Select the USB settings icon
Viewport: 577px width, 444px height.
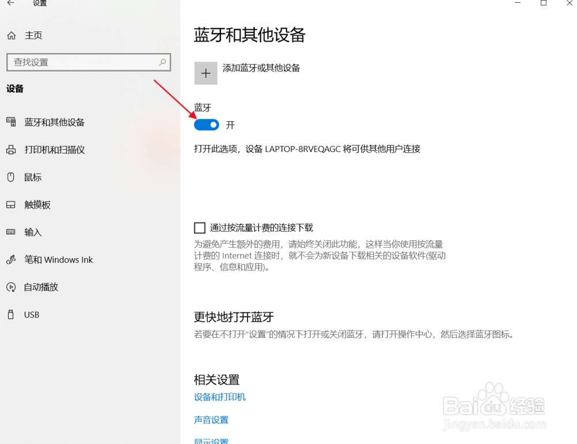tap(12, 314)
